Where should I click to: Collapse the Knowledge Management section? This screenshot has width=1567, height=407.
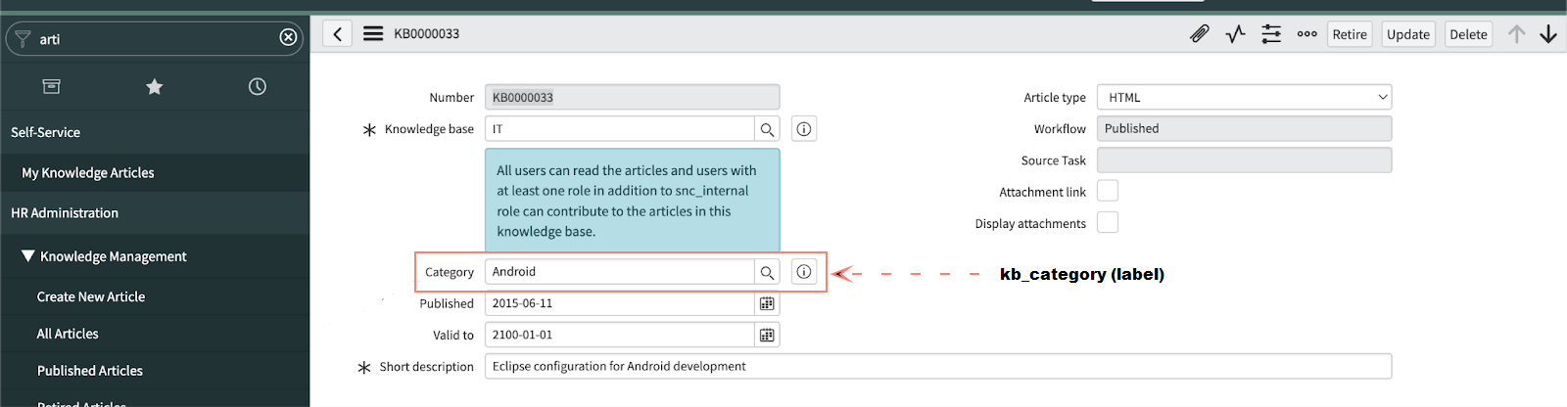pyautogui.click(x=28, y=256)
